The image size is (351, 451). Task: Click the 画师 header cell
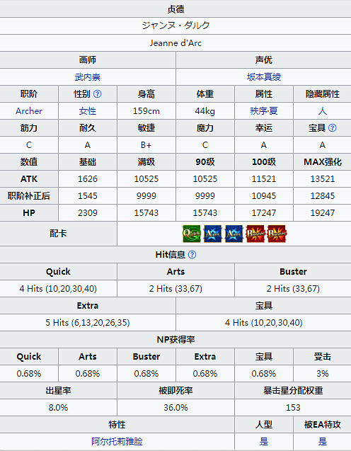pyautogui.click(x=88, y=59)
